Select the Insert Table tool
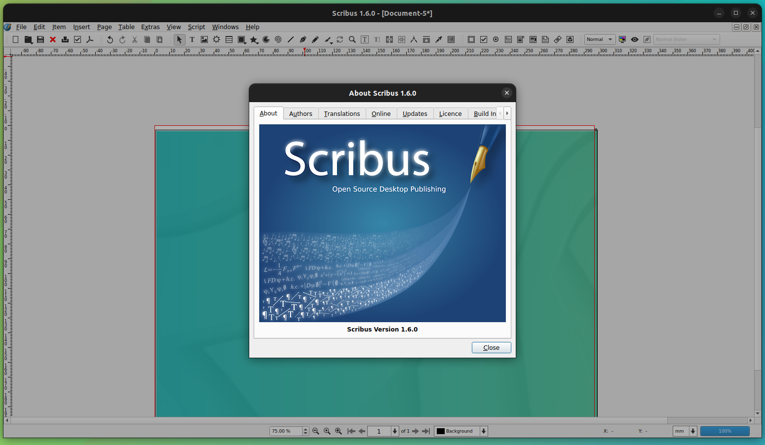Viewport: 765px width, 445px height. tap(228, 39)
